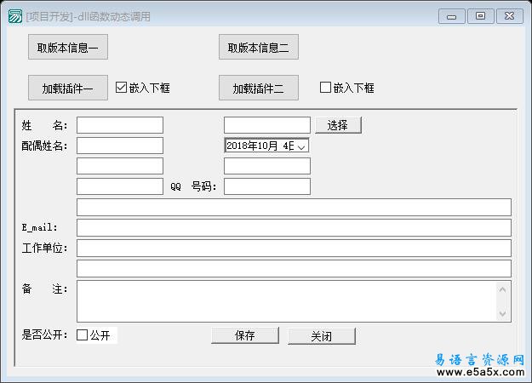Click the input field left of 选择
This screenshot has width=532, height=383.
[267, 125]
